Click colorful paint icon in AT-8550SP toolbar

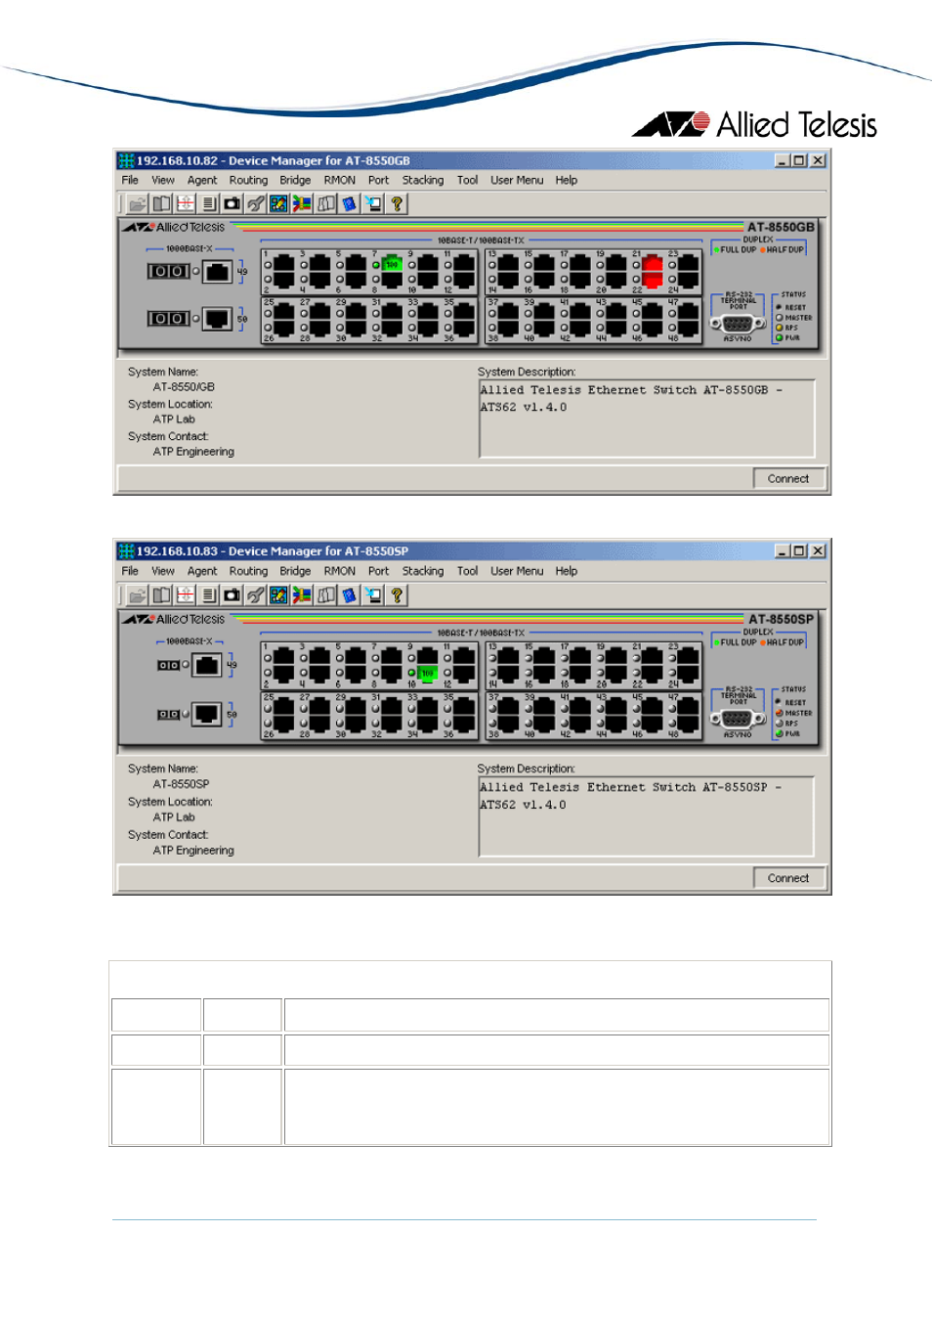278,594
